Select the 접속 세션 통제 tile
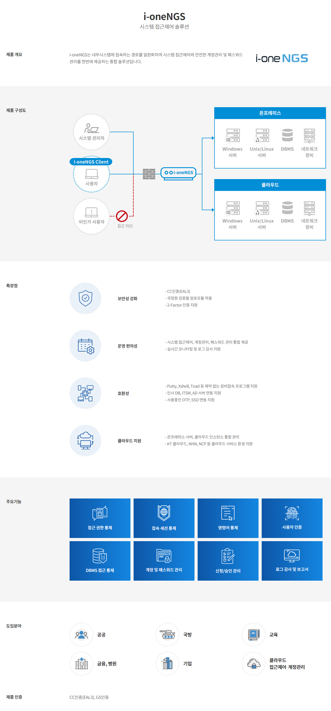 coord(164,518)
